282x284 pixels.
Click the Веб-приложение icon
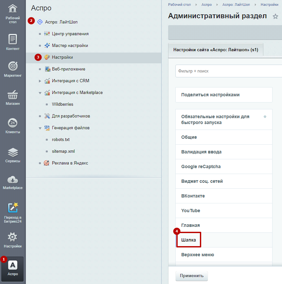pyautogui.click(x=47, y=69)
